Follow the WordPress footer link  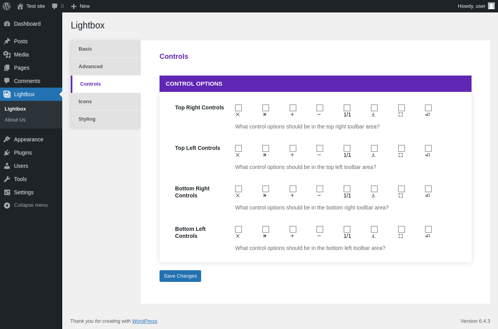(145, 321)
